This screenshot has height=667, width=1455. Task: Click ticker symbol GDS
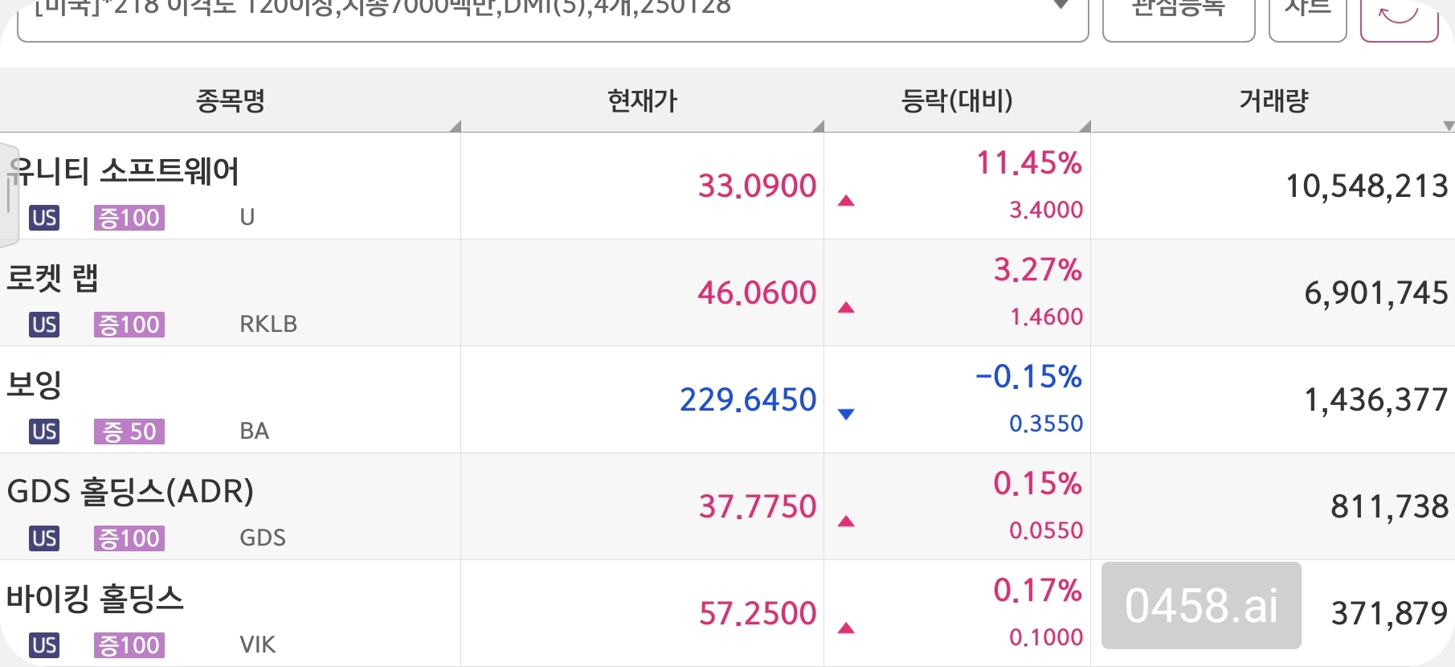pos(263,538)
